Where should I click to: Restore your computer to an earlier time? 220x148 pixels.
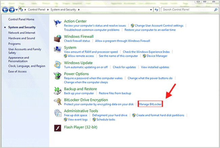[x=150, y=30]
